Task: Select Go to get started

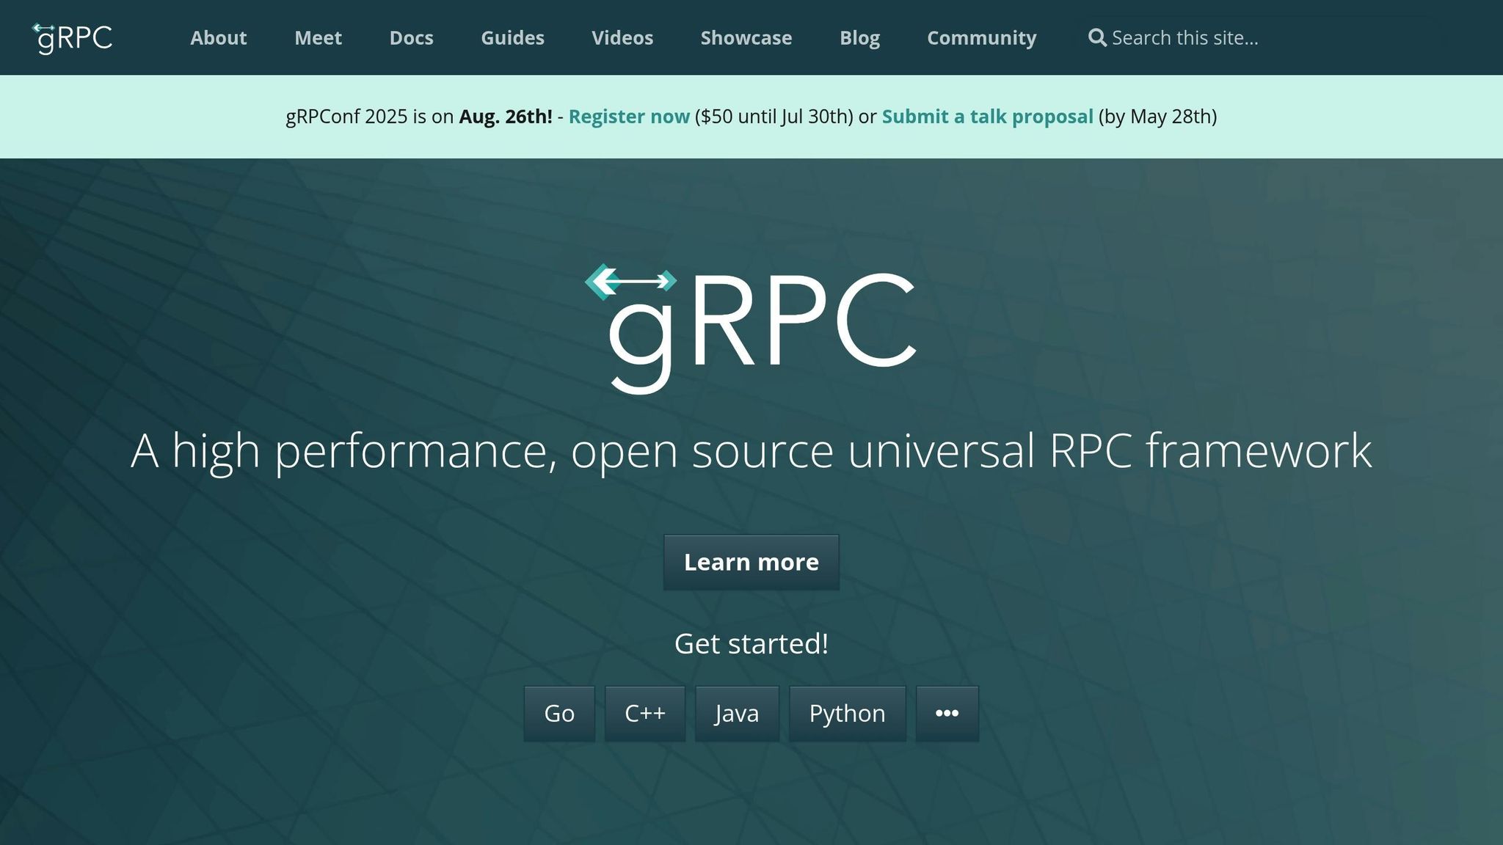Action: tap(558, 712)
